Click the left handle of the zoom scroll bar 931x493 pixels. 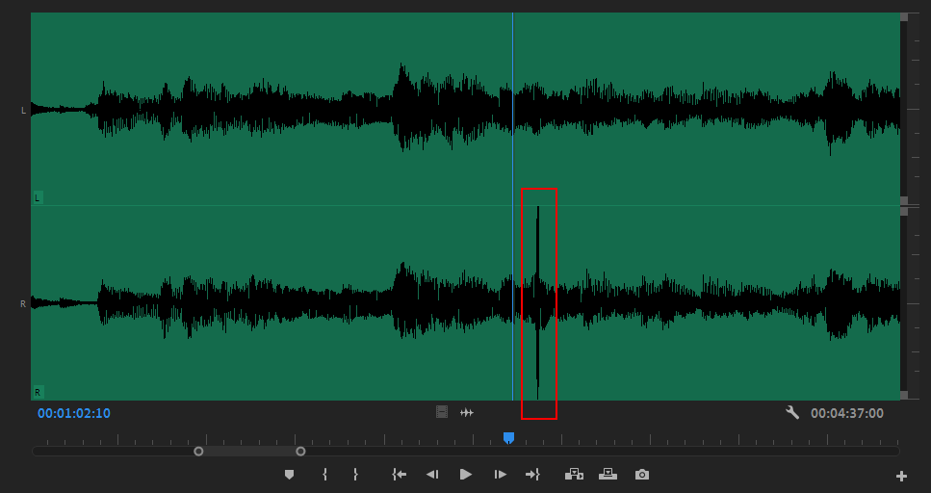point(198,451)
